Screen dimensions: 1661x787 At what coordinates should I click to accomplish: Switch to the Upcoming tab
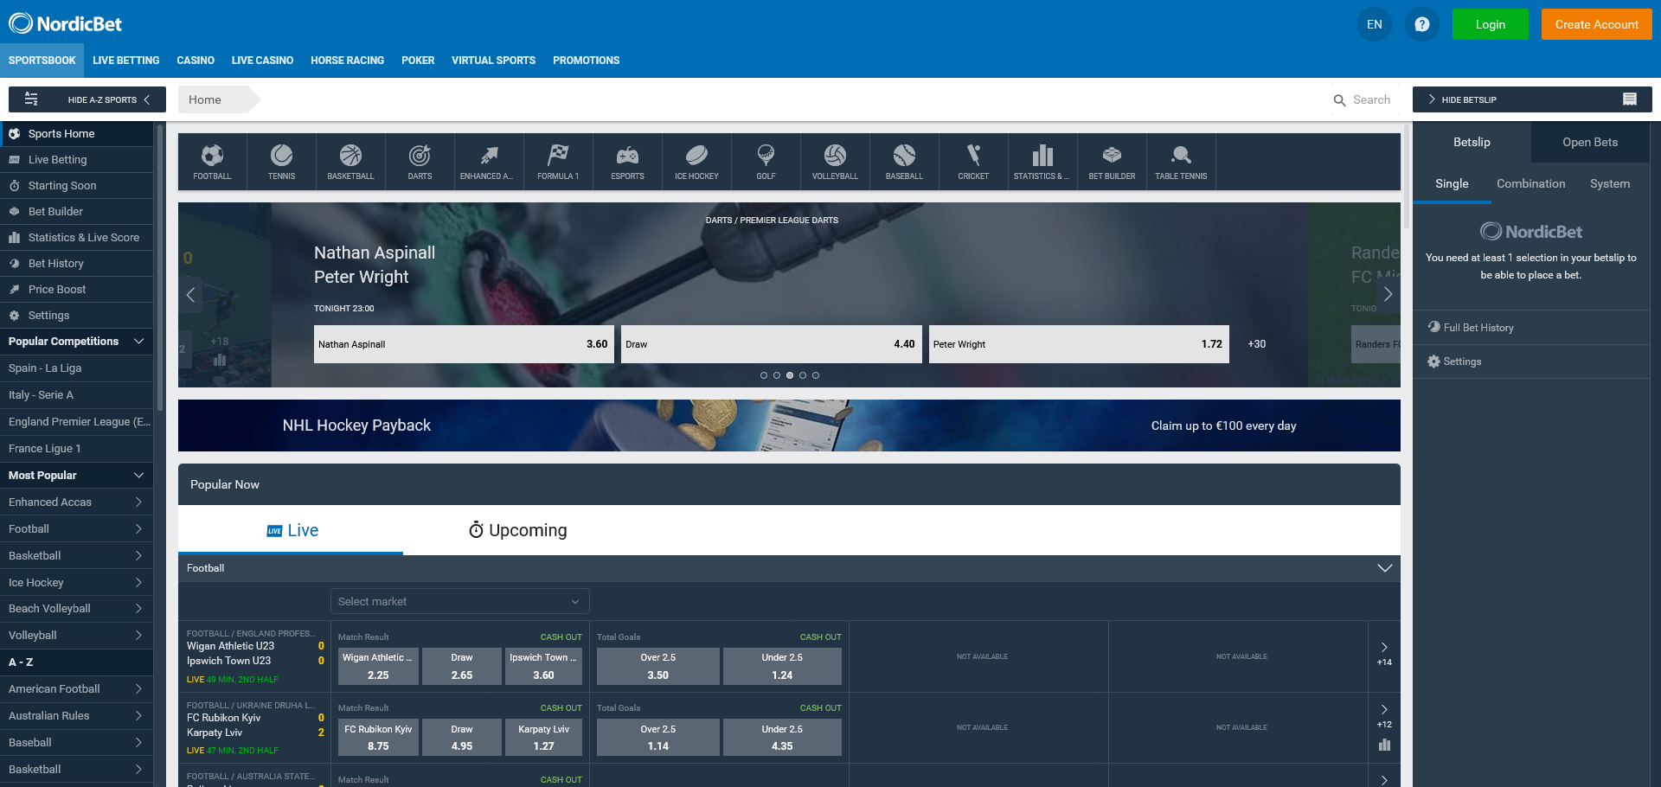point(517,530)
